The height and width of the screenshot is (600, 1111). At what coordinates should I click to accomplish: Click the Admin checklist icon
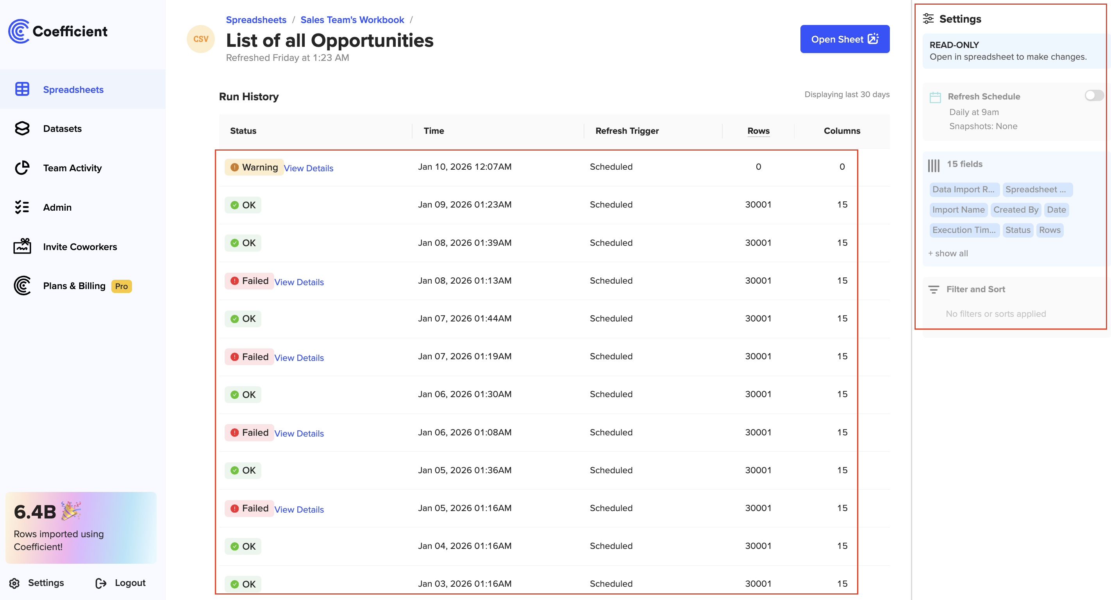pyautogui.click(x=22, y=207)
